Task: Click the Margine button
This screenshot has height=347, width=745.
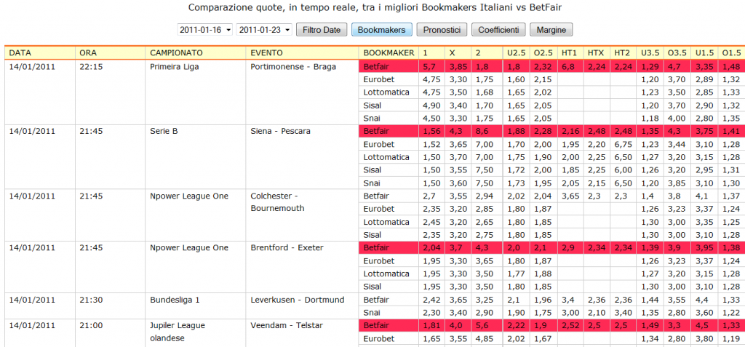Action: click(x=551, y=30)
